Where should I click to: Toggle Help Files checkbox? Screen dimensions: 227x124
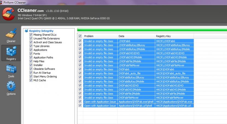[31, 61]
